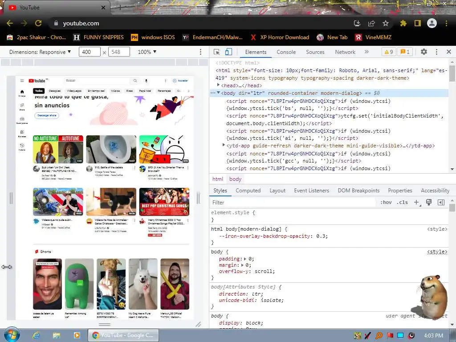Image resolution: width=456 pixels, height=342 pixels.
Task: Click the viewport height field showing 548
Action: point(119,52)
